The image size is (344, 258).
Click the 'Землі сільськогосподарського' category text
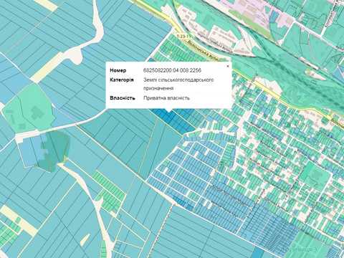point(178,80)
